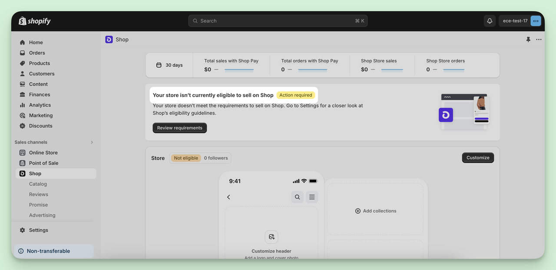Click the Online Store icon

(x=22, y=153)
